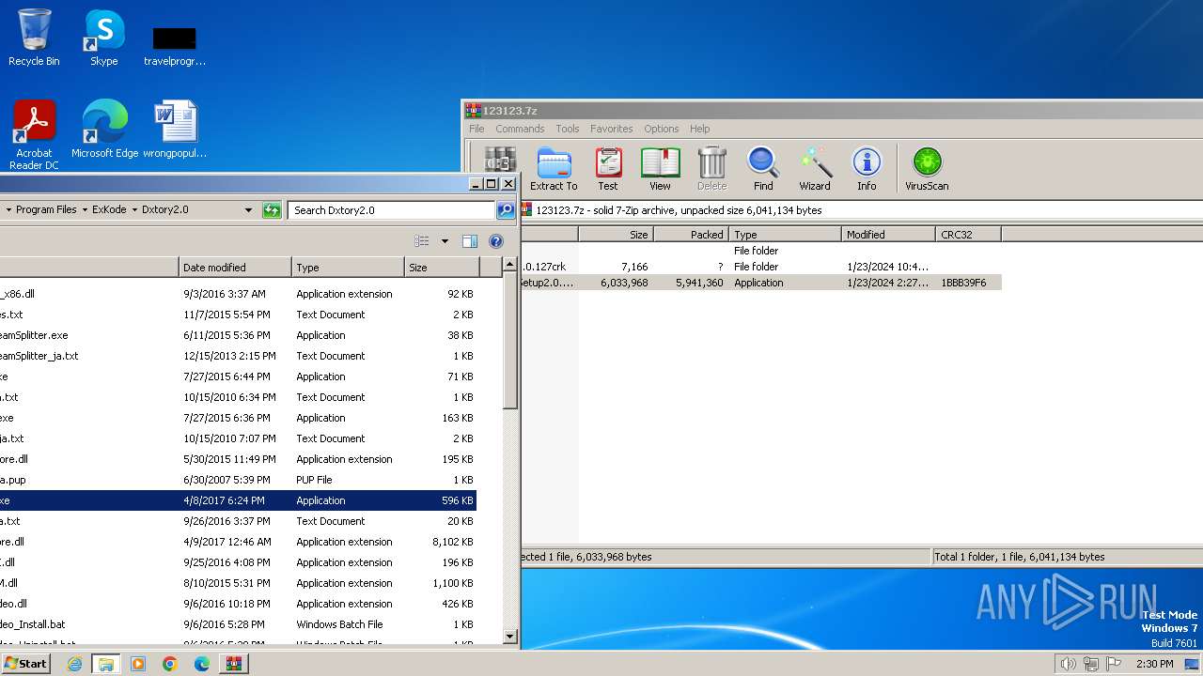
Task: Open Google Chrome from the taskbar
Action: pos(170,664)
